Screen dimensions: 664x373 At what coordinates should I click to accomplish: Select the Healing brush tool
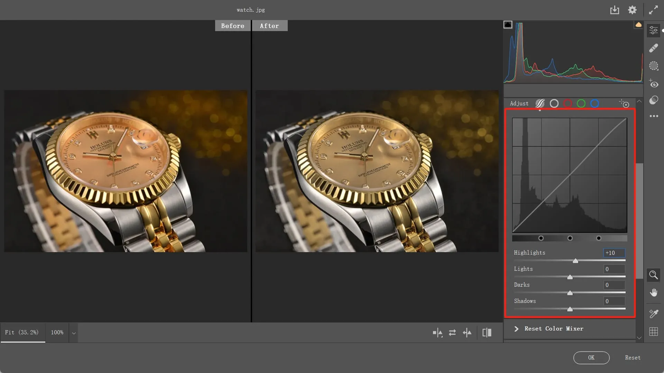[x=653, y=48]
